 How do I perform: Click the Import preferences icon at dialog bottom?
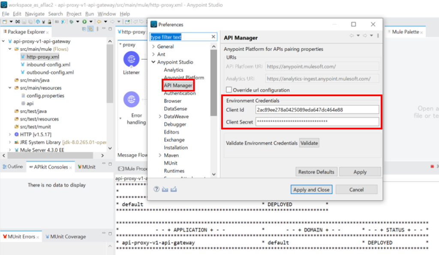pos(165,189)
